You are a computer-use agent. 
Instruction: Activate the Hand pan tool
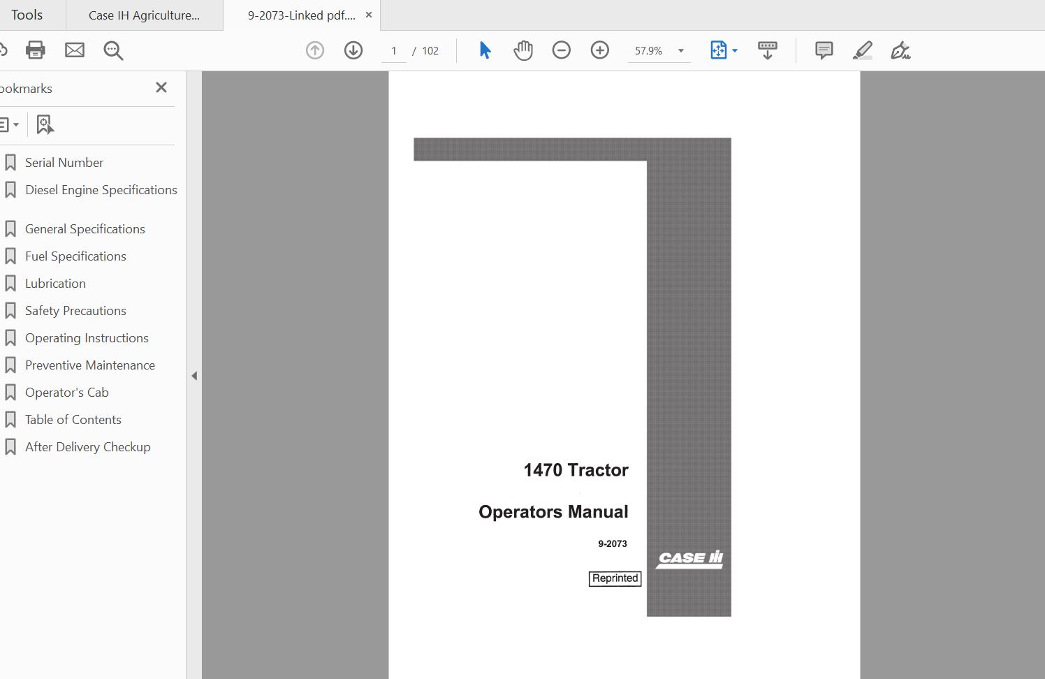523,50
